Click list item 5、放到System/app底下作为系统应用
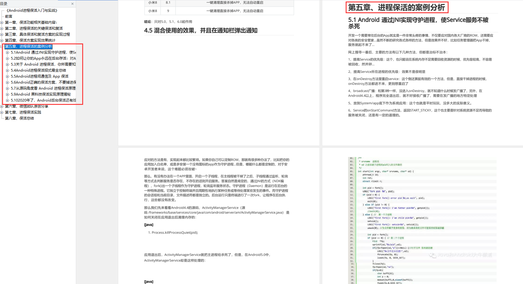 pyautogui.click(x=410, y=103)
